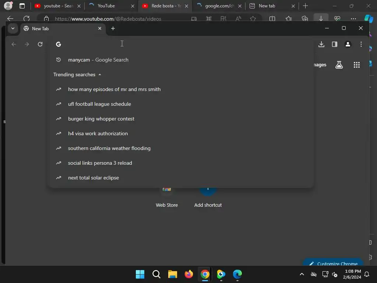This screenshot has height=283, width=377.
Task: Select 'h4 visa work authorization' suggestion
Action: 180,133
